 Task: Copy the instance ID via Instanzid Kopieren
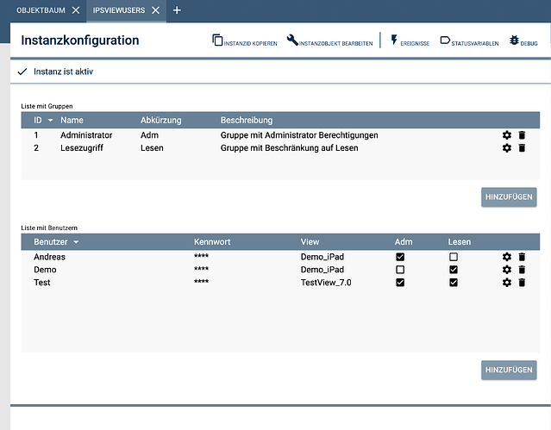point(245,41)
